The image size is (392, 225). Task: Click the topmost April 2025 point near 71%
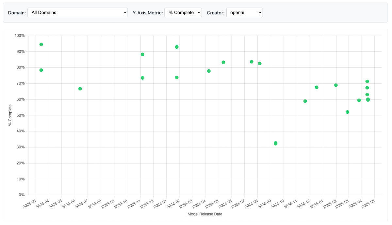tap(367, 81)
